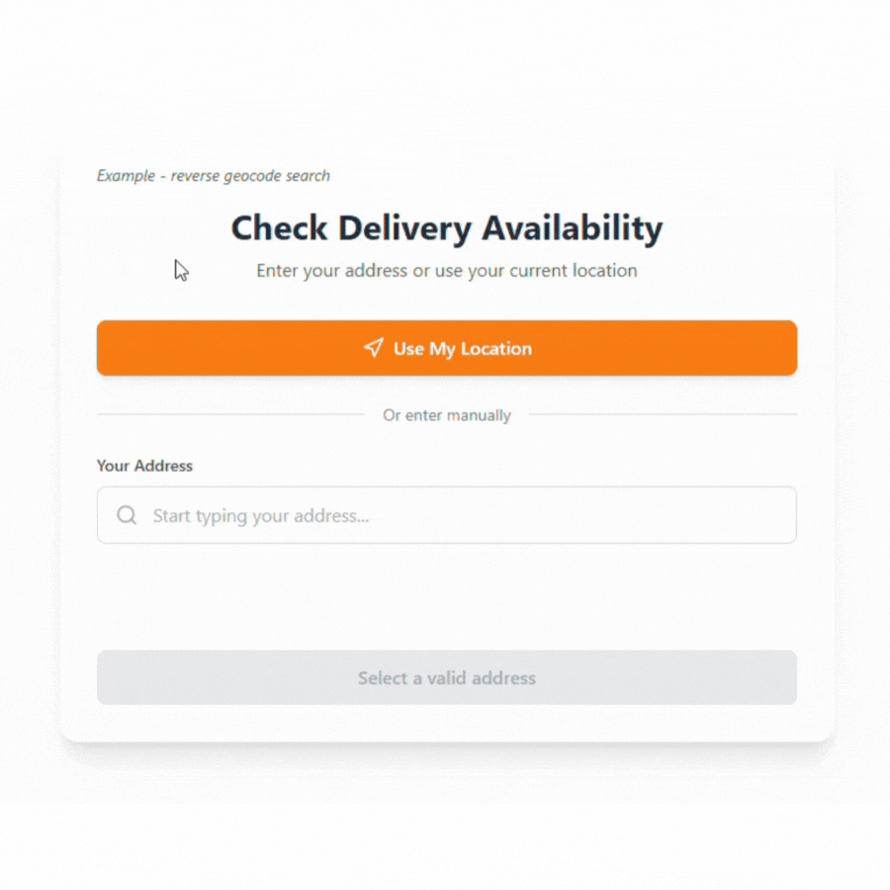890x890 pixels.
Task: Click the 'Or enter manually' divider text
Action: point(447,415)
